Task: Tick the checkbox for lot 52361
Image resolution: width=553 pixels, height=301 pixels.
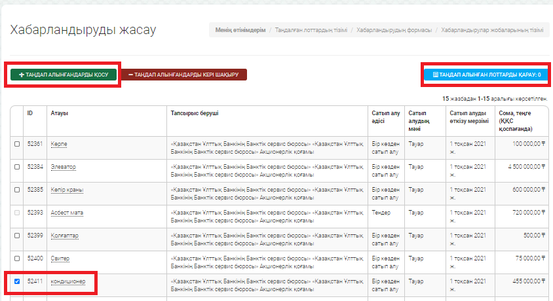Action: click(x=17, y=144)
